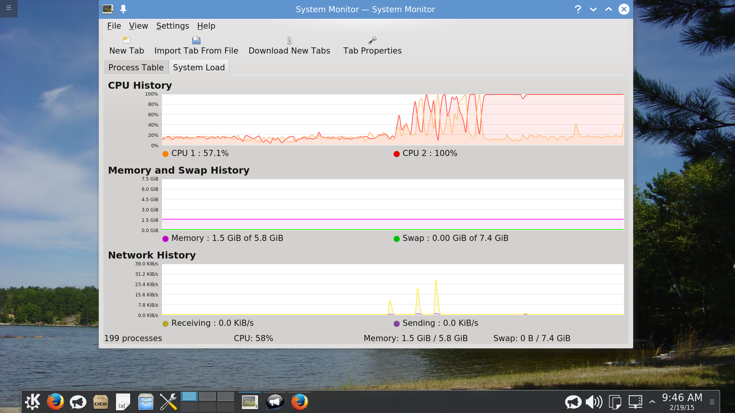Click Konversation icon in system tray
The height and width of the screenshot is (413, 735).
(573, 402)
